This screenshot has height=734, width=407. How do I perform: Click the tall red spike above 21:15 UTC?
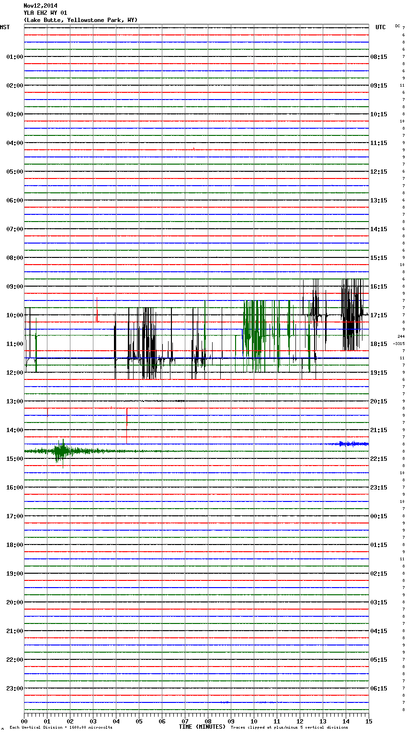[x=126, y=425]
